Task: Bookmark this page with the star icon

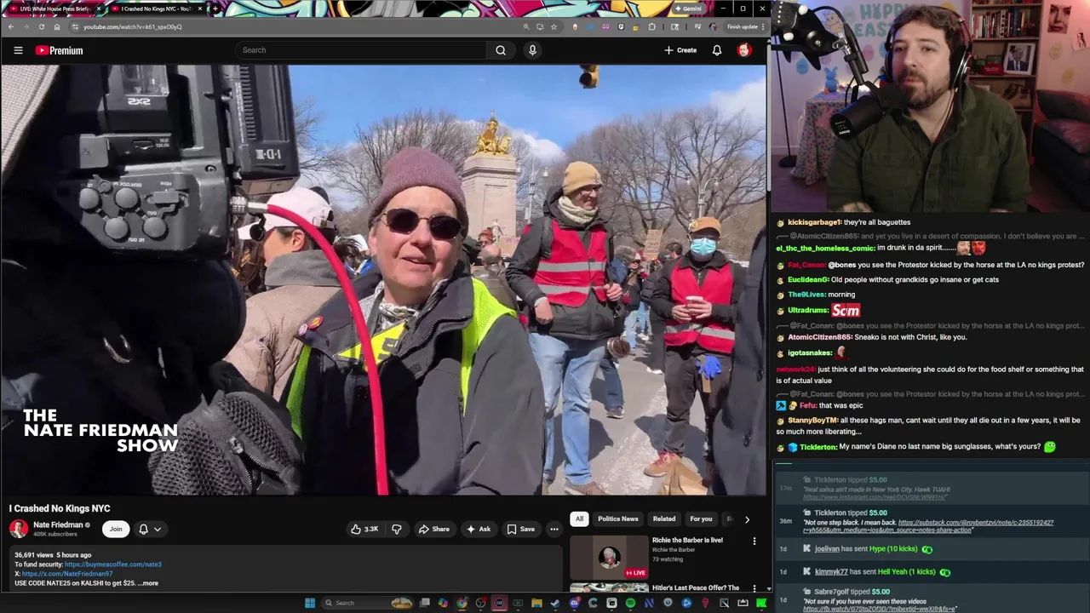Action: tap(554, 26)
